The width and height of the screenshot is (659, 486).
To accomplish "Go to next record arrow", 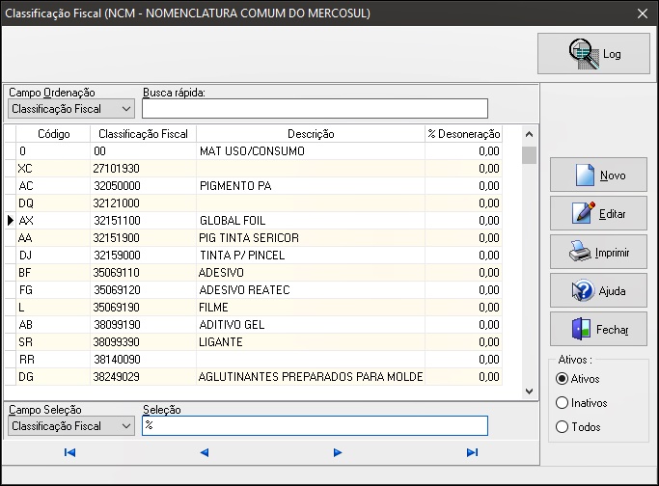I will (338, 452).
